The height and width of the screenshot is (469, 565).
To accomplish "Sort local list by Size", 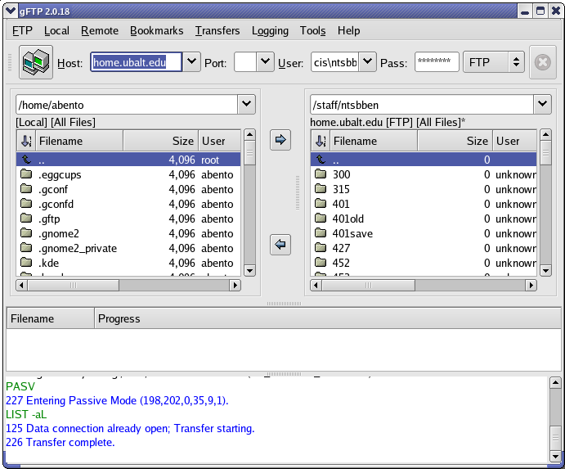I will coord(161,141).
